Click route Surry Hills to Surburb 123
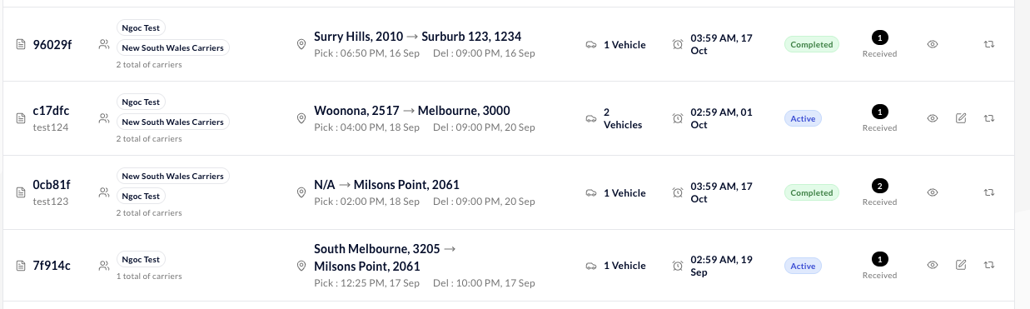 click(x=418, y=37)
